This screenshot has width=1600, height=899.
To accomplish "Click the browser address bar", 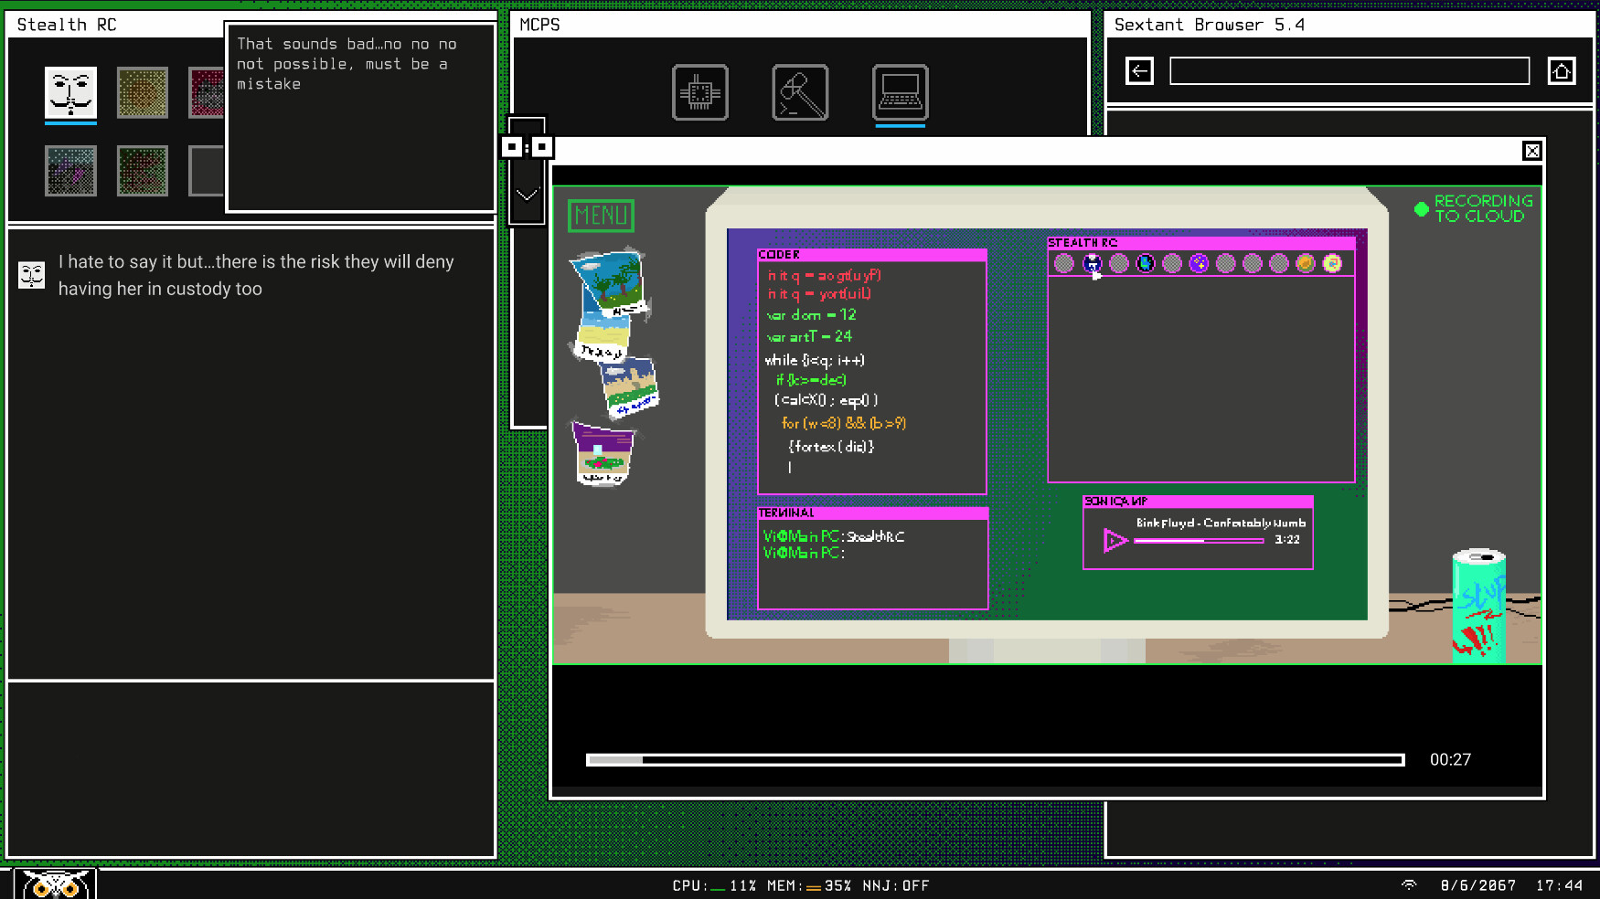I will [1349, 70].
